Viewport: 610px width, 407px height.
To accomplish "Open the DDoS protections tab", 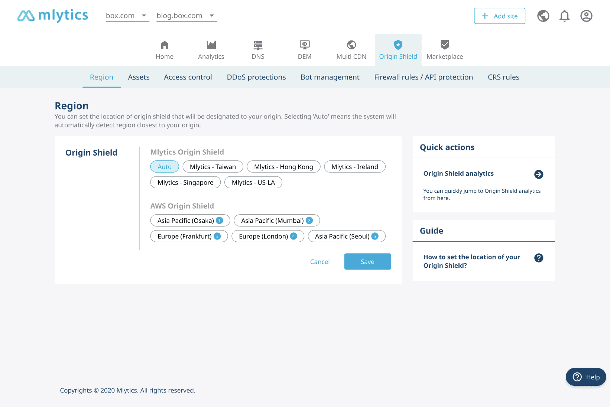I will click(256, 77).
